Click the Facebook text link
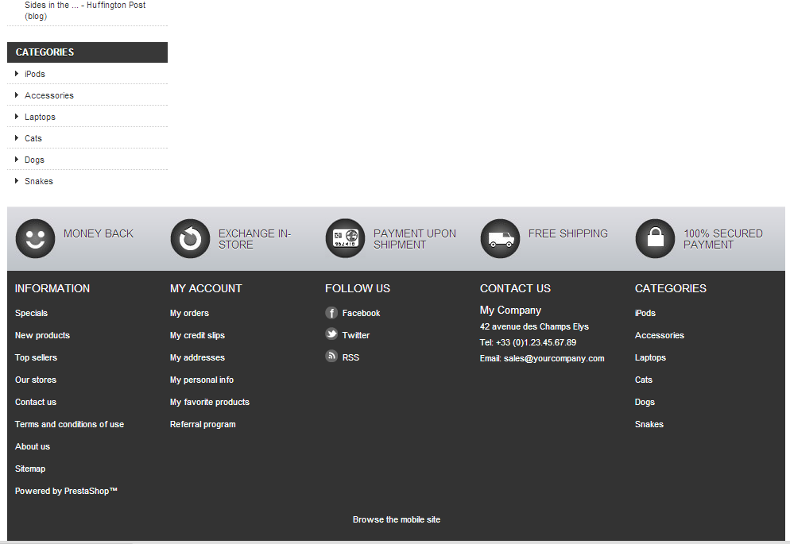 coord(362,313)
